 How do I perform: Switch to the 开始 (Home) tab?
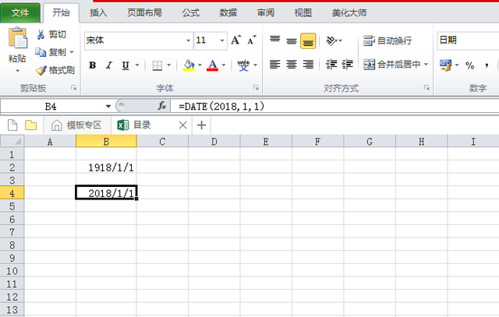(61, 12)
